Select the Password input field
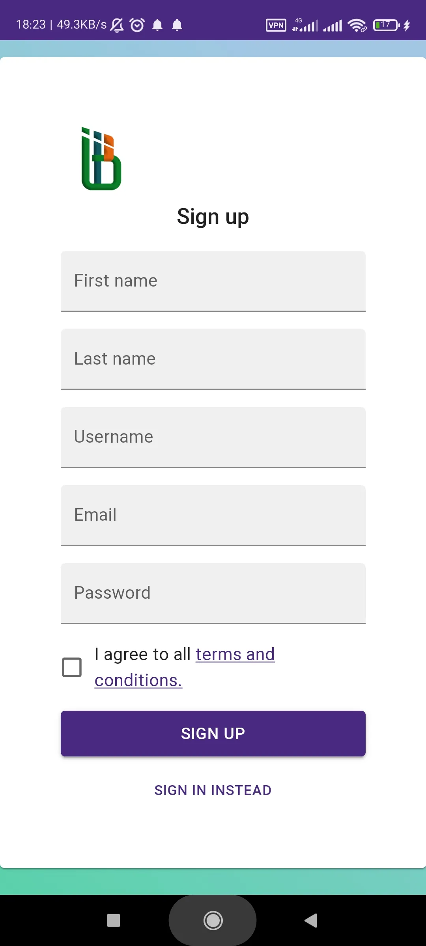This screenshot has height=946, width=426. (x=213, y=593)
